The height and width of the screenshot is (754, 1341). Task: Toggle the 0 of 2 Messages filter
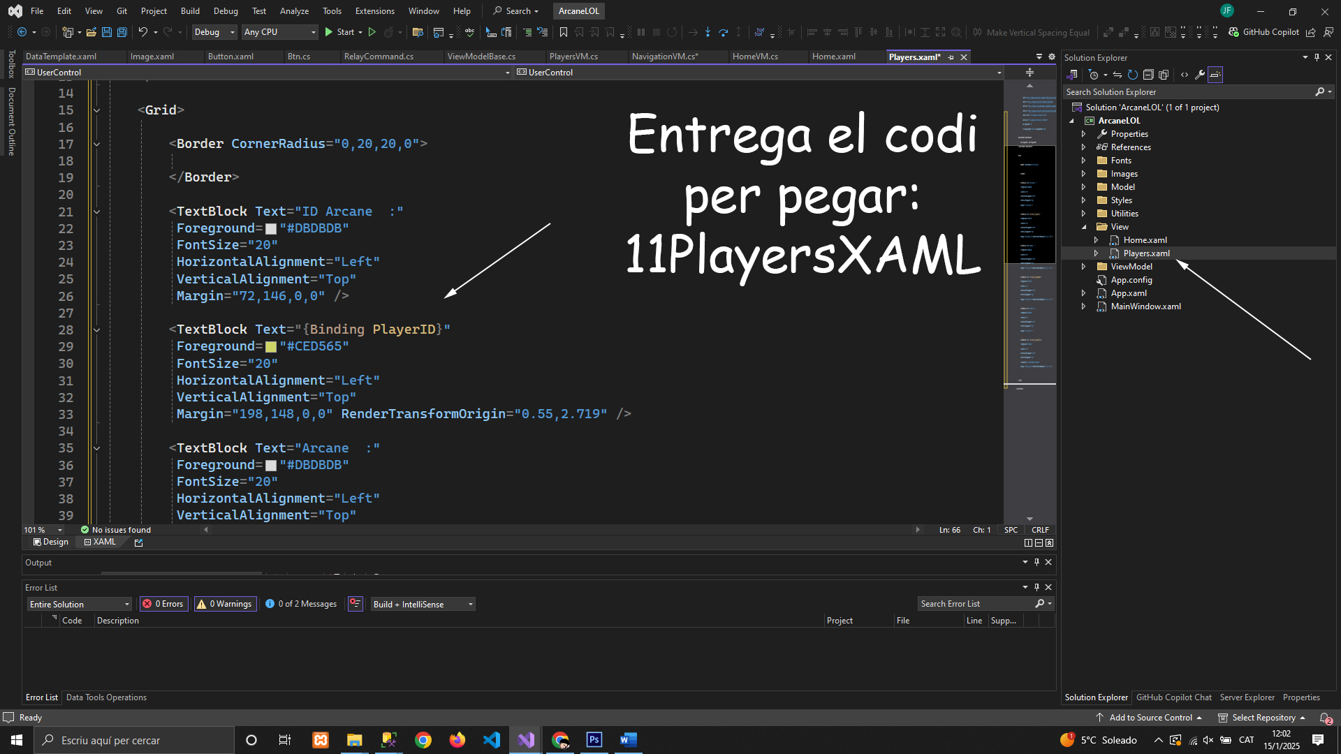click(300, 604)
